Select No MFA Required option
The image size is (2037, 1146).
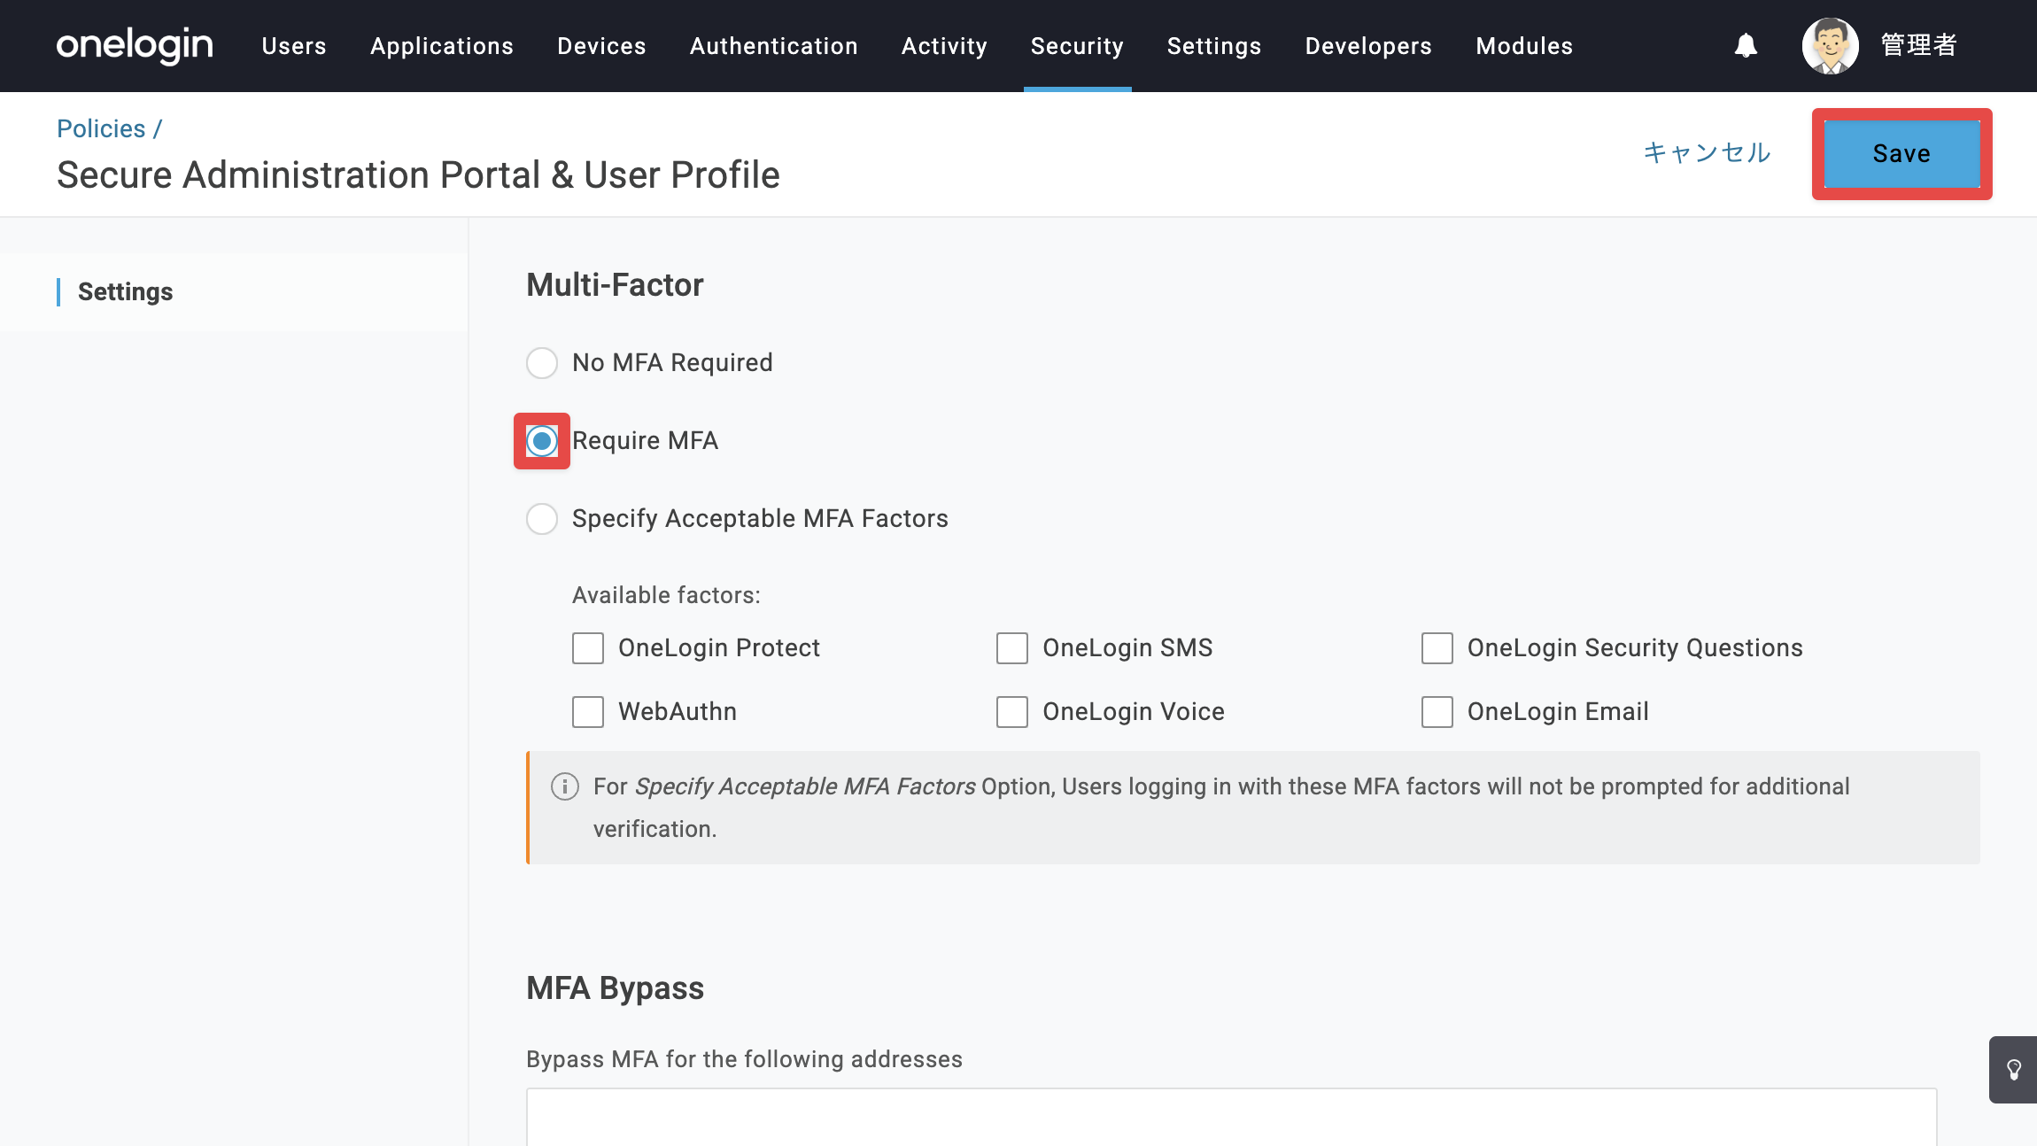[542, 363]
